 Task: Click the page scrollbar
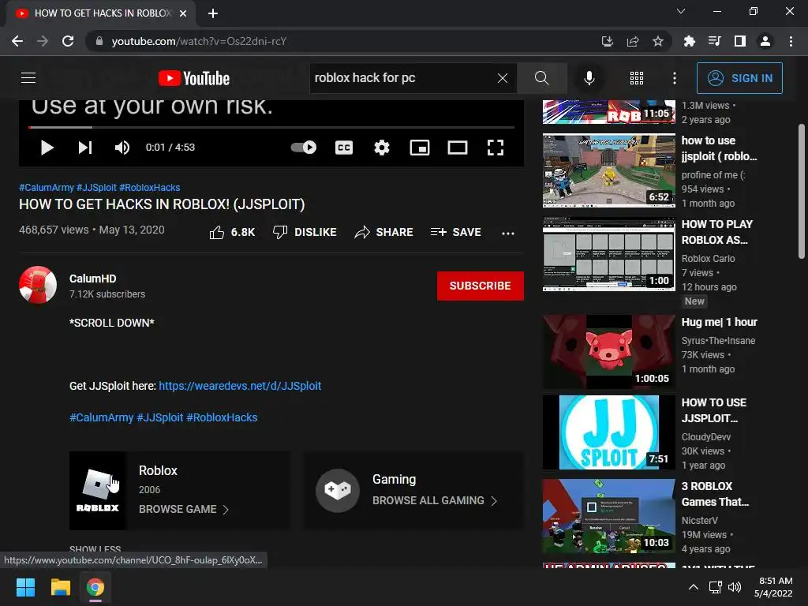point(802,191)
